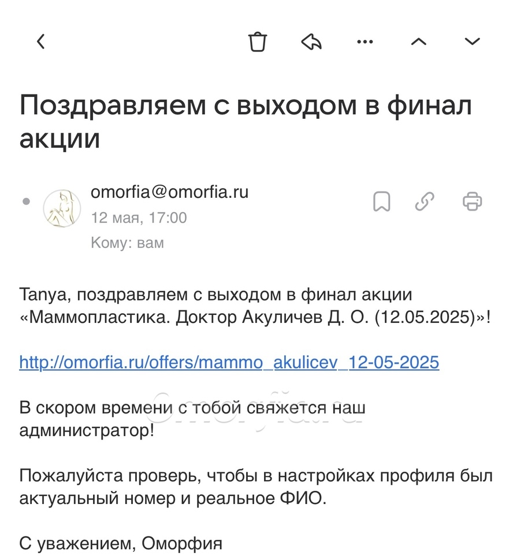Open the three-dots more options menu

[365, 42]
